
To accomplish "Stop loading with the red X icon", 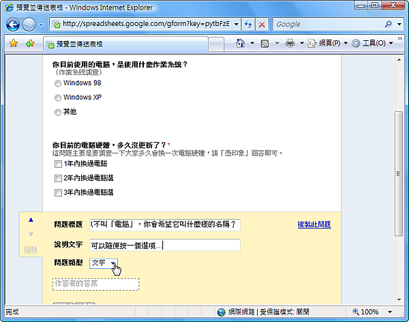I will pyautogui.click(x=262, y=25).
